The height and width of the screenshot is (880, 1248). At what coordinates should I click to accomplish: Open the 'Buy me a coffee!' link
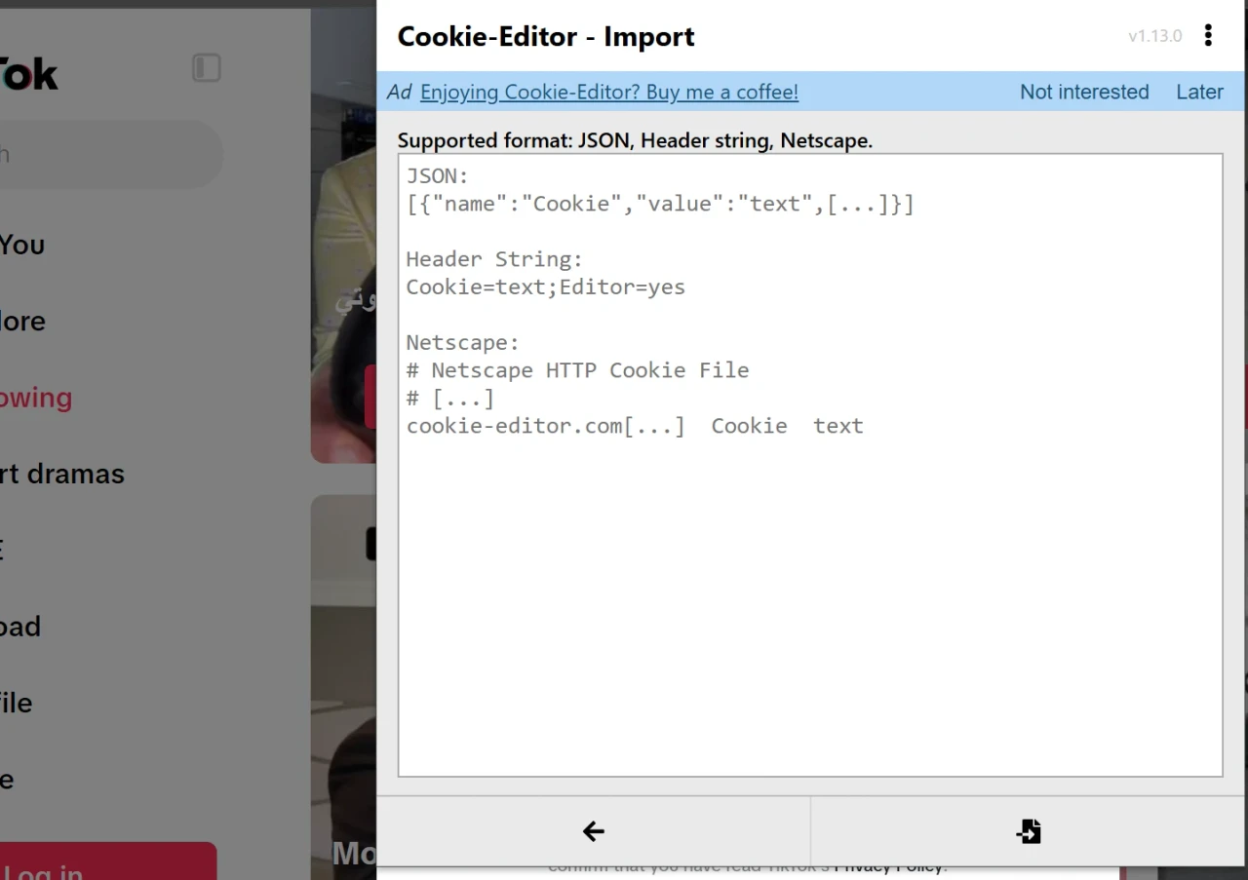click(x=609, y=92)
